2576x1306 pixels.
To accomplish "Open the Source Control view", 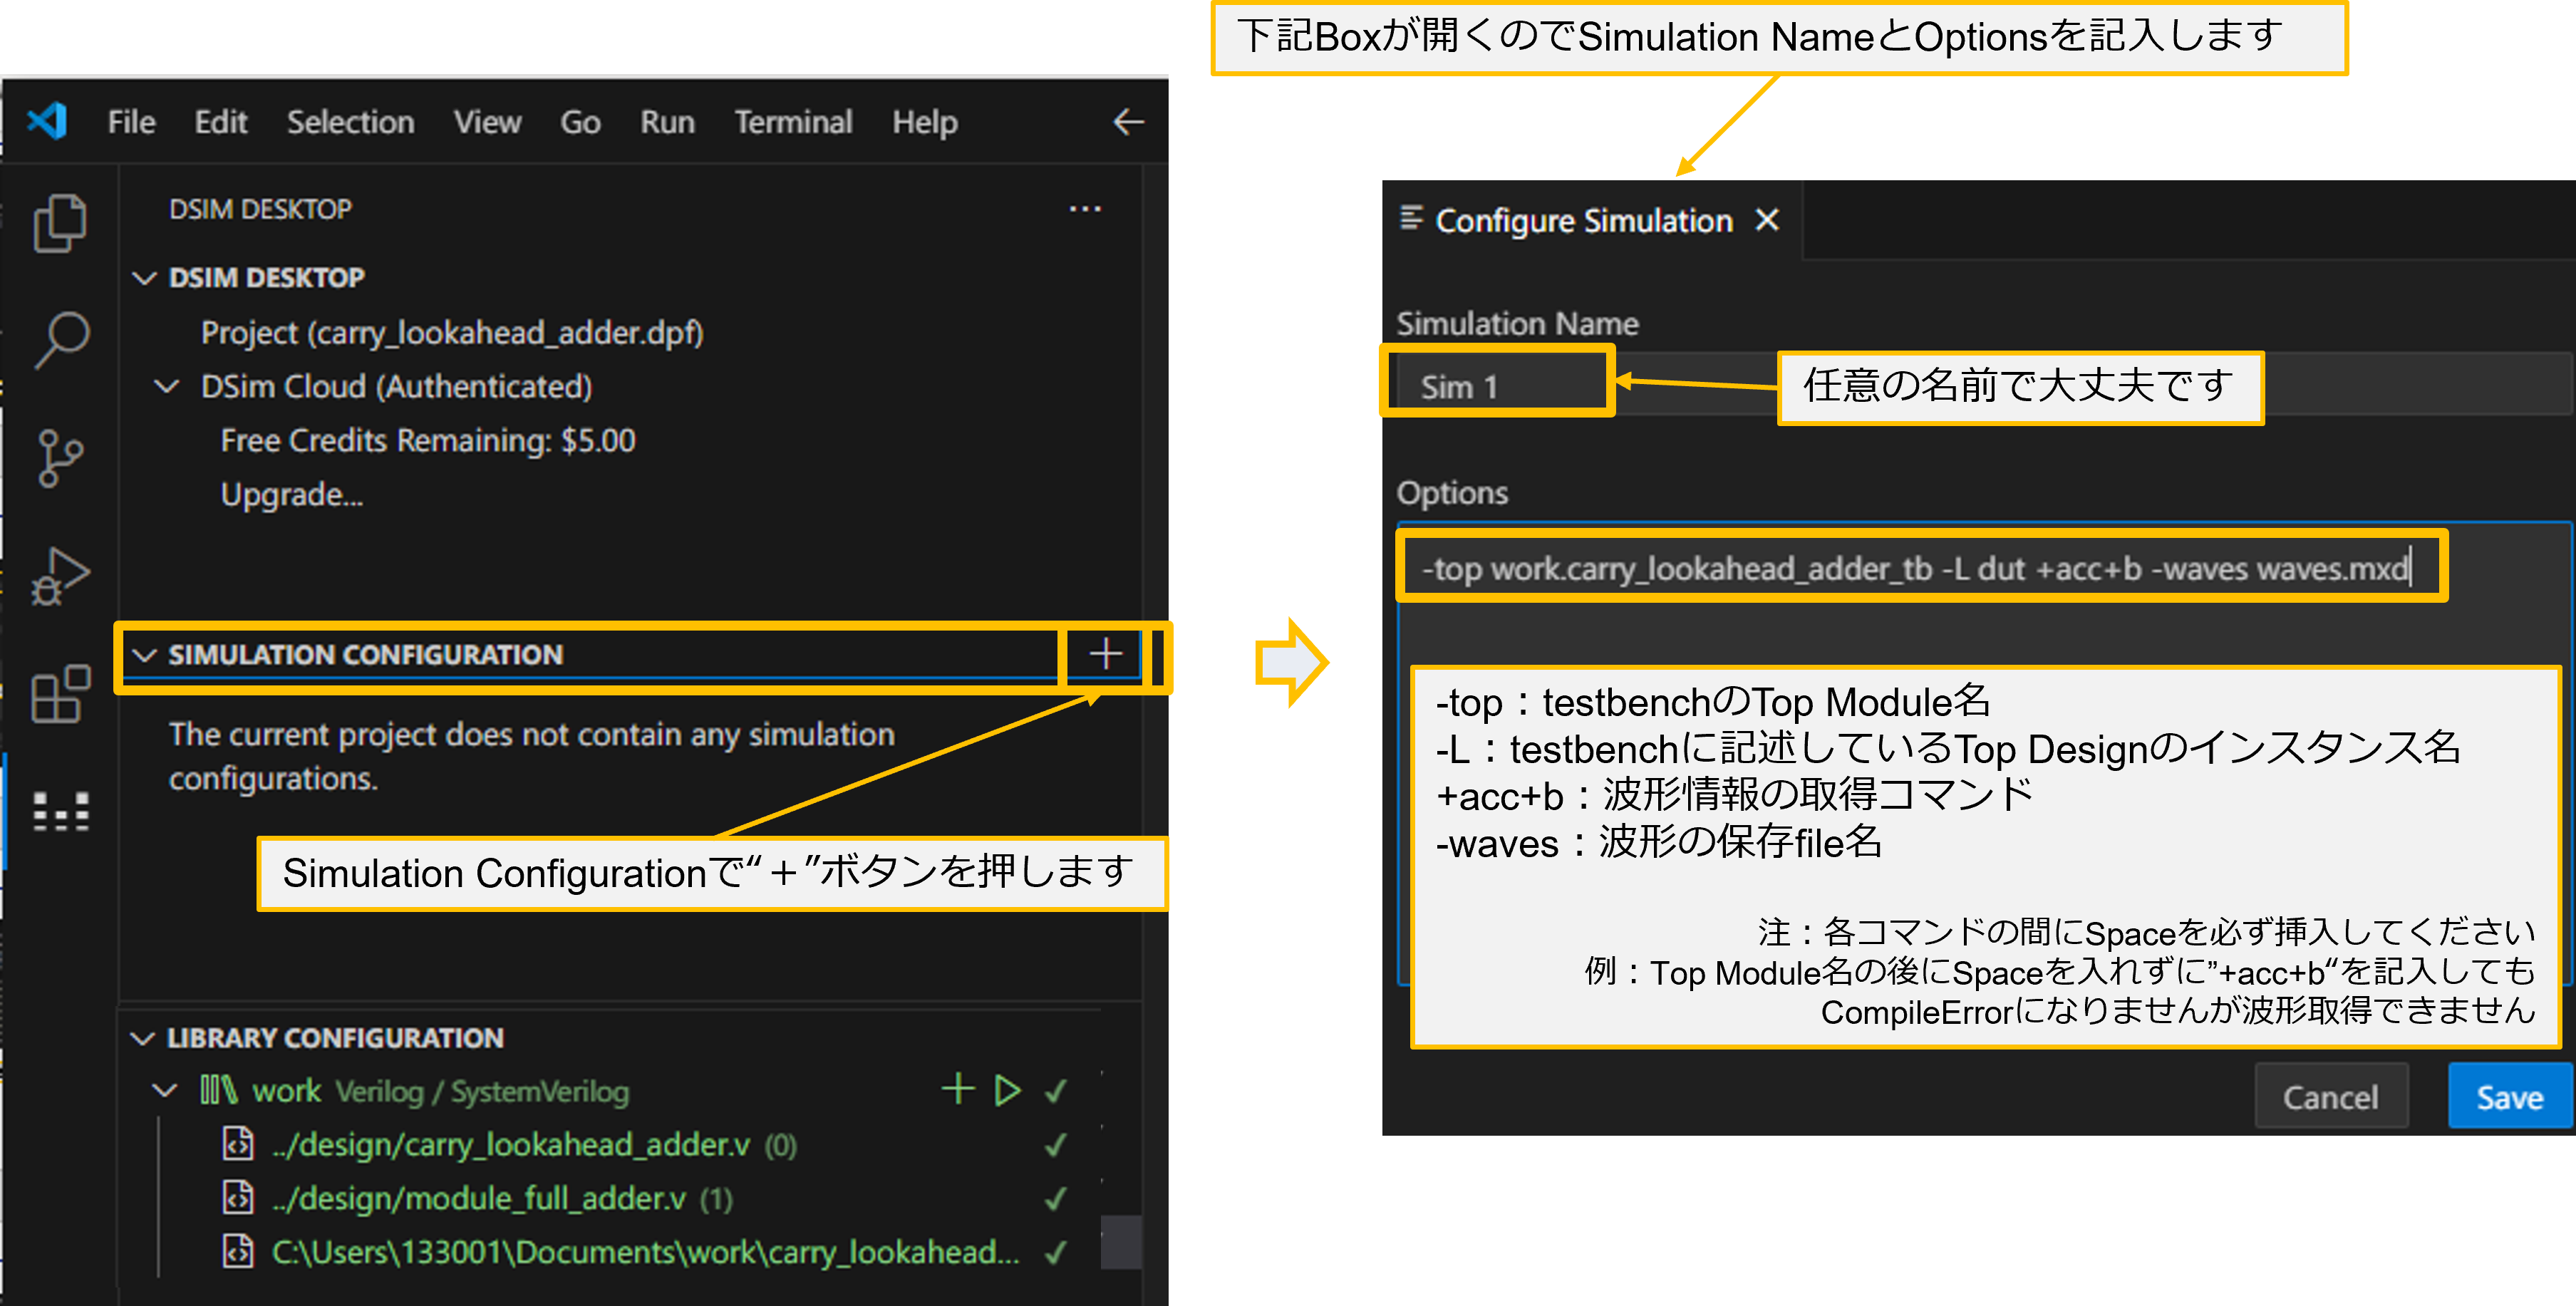I will [60, 458].
